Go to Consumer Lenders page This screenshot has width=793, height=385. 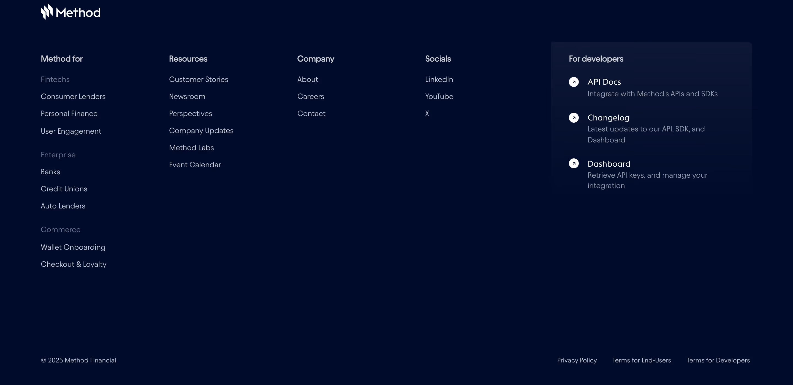click(73, 96)
